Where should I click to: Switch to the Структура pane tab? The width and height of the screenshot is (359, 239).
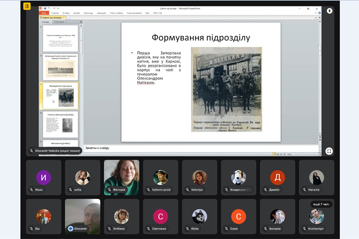(59, 22)
